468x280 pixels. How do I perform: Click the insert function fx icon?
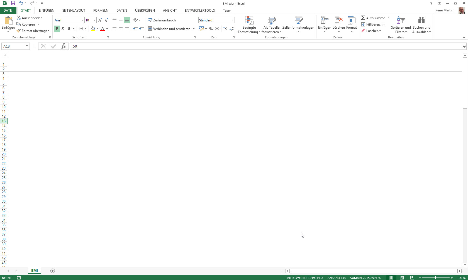pos(64,46)
